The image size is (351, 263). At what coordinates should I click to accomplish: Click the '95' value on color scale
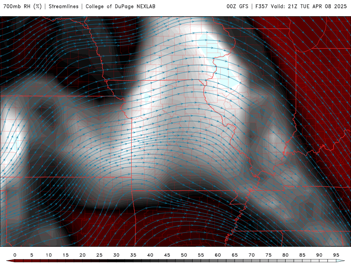pos(336,255)
